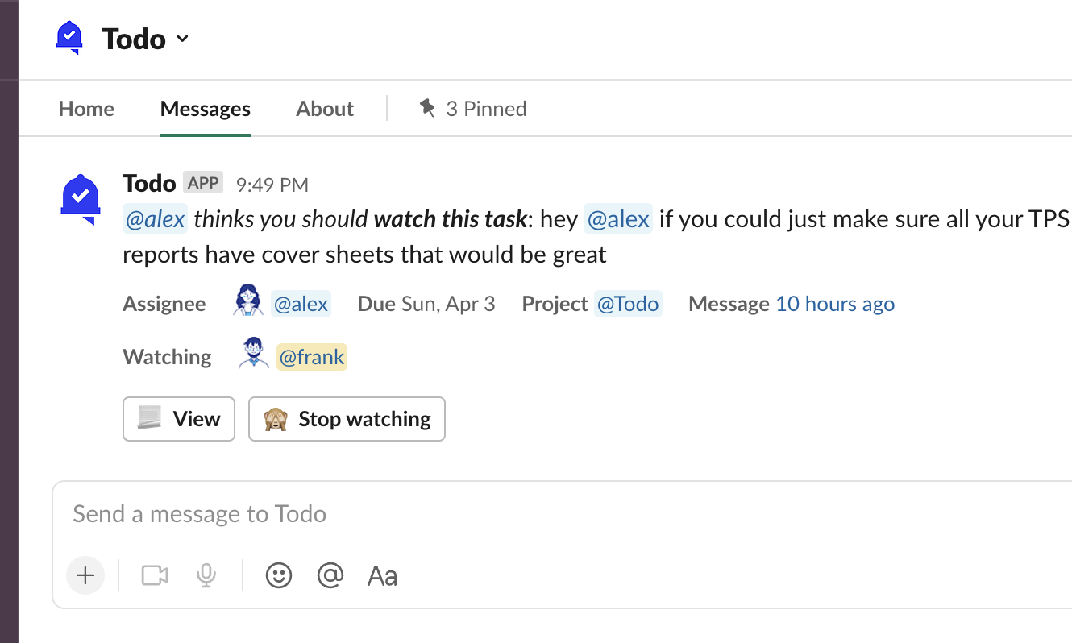Follow the "10 hours ago" message link
Image resolution: width=1072 pixels, height=643 pixels.
(835, 304)
